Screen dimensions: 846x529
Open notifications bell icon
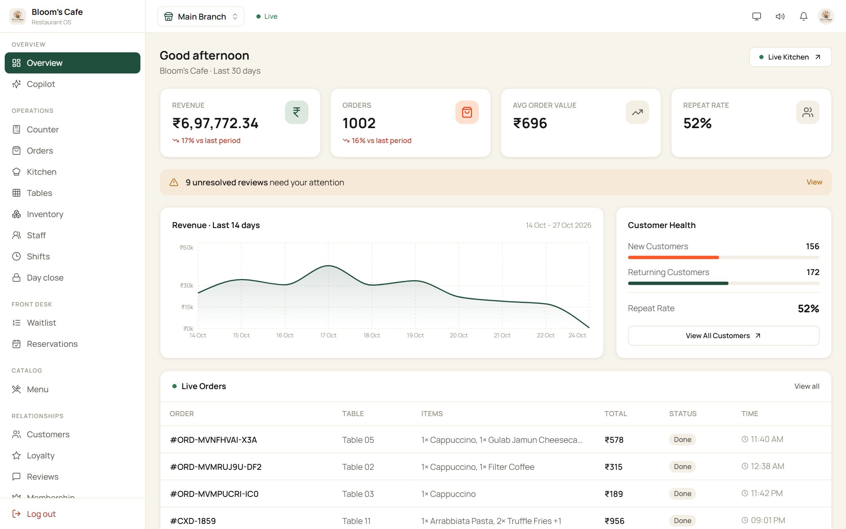coord(803,16)
